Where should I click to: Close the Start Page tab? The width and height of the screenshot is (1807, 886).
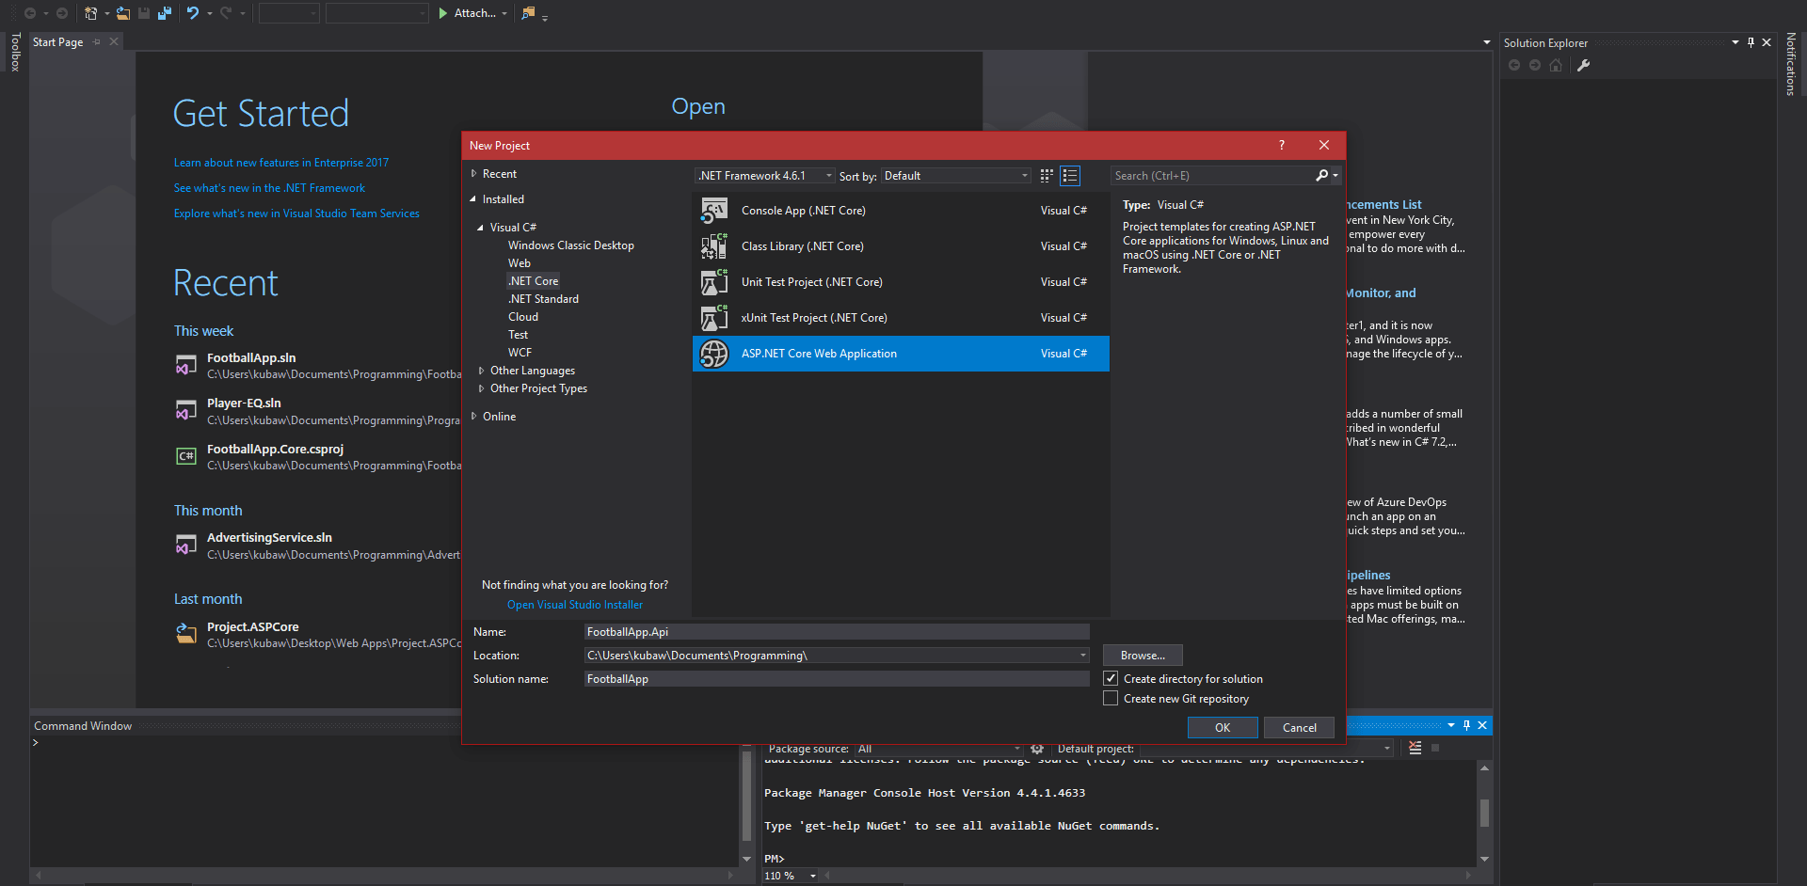114,41
